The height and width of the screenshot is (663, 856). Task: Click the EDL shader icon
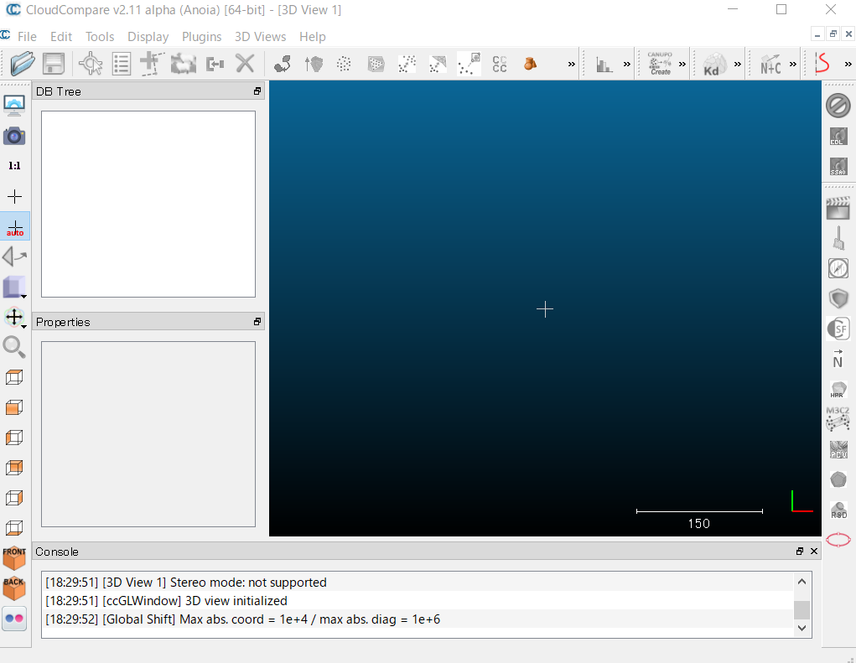838,136
